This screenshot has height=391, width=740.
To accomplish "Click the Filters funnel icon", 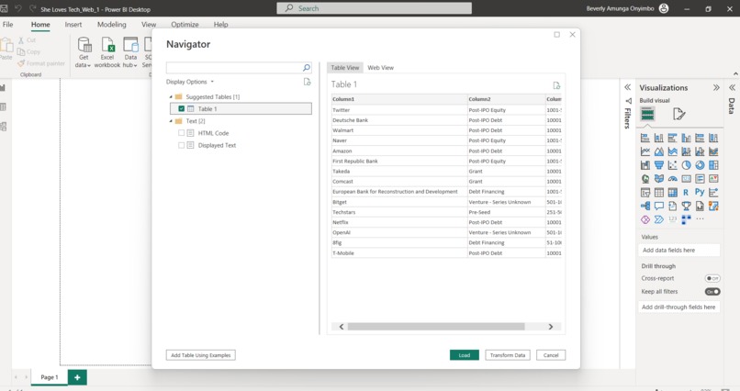I will click(x=628, y=101).
